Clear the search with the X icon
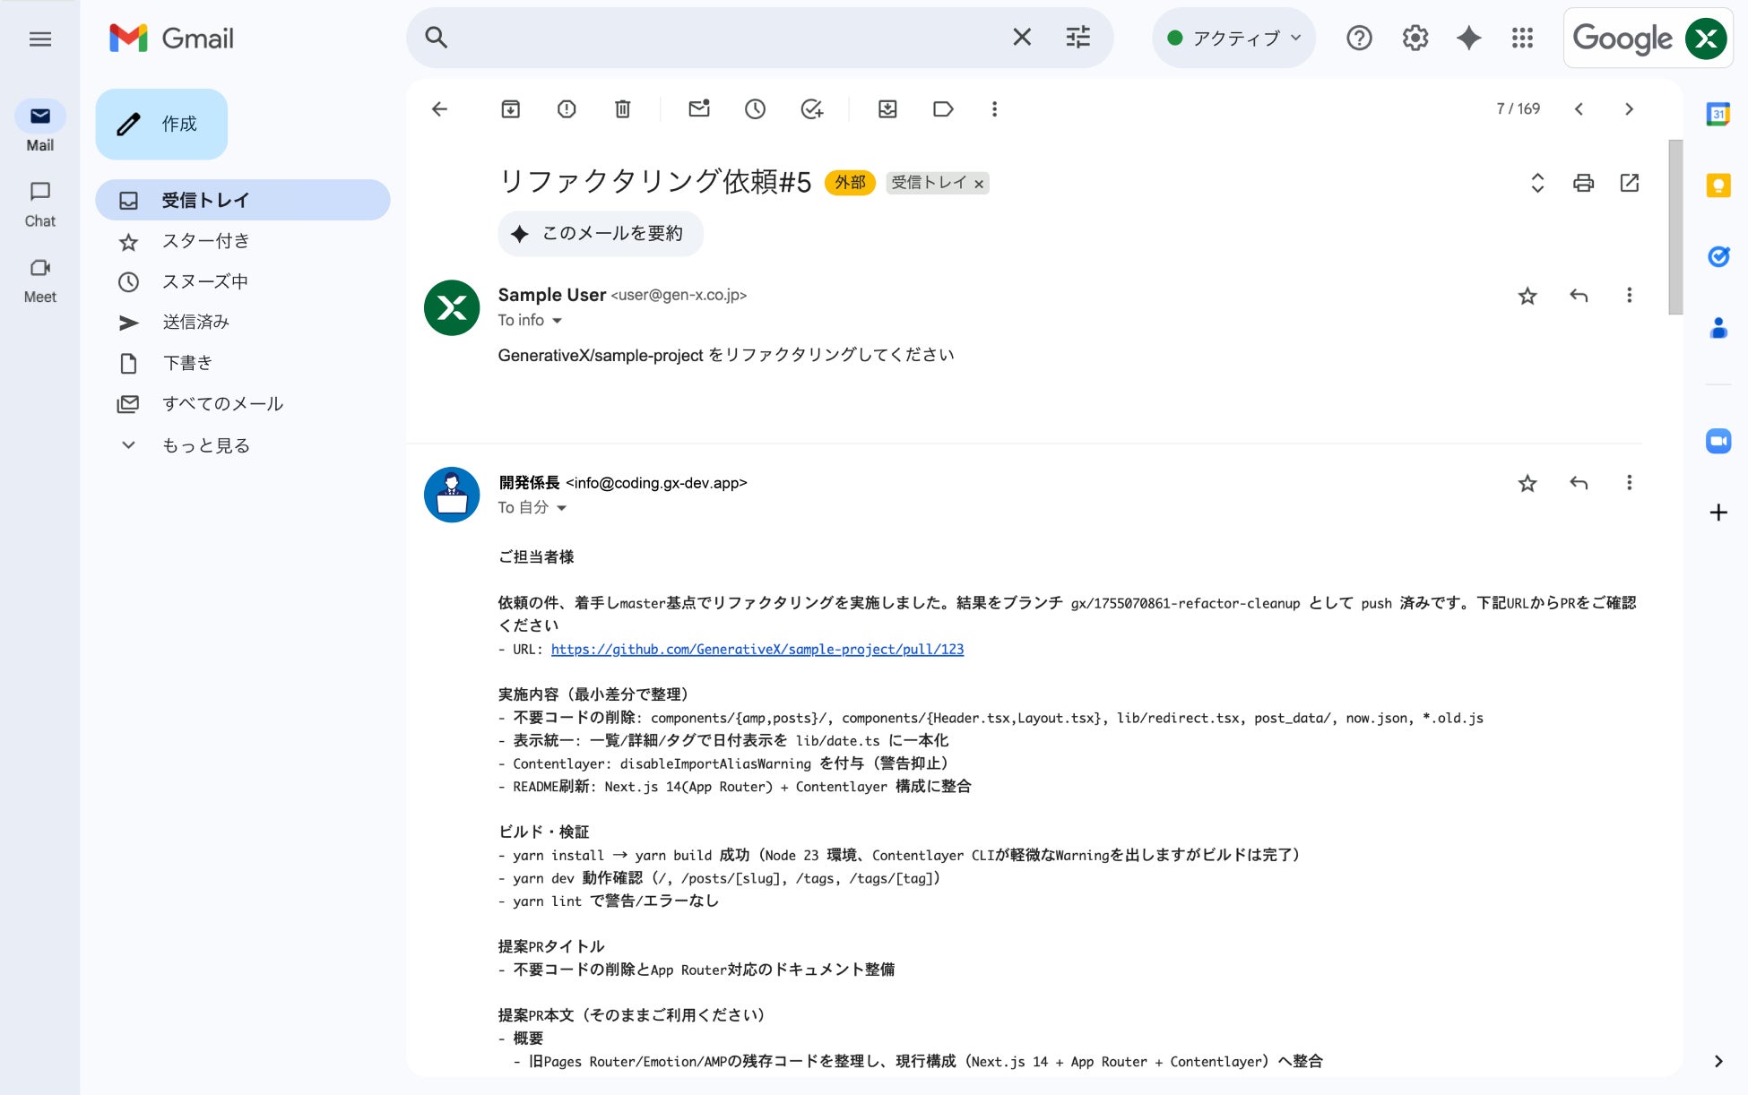This screenshot has height=1095, width=1748. pyautogui.click(x=1022, y=37)
